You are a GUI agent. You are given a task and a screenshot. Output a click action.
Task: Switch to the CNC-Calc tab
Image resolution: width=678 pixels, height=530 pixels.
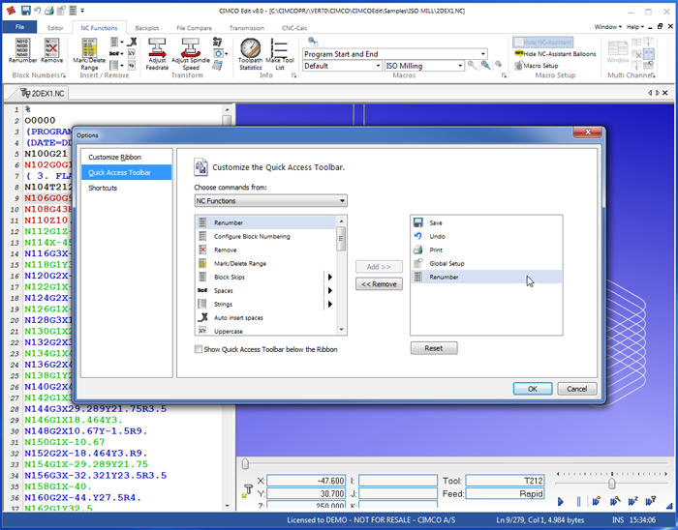(294, 28)
